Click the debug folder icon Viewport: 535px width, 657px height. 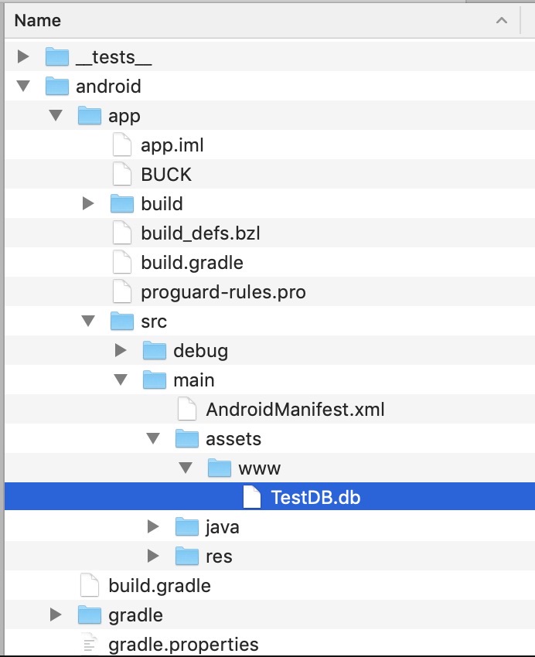pos(155,350)
